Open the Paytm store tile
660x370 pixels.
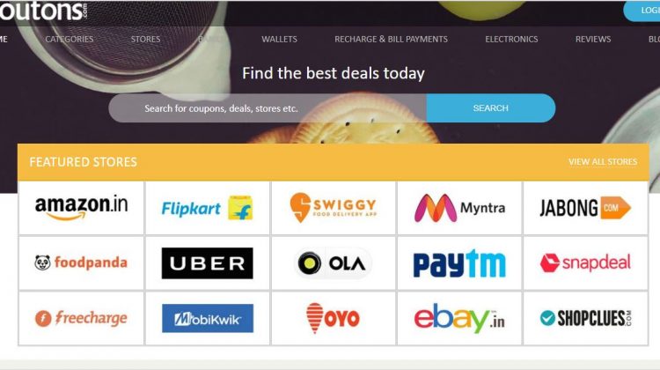click(459, 263)
